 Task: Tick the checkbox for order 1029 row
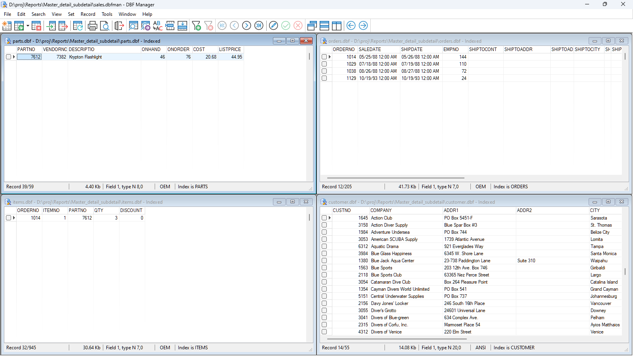(324, 64)
